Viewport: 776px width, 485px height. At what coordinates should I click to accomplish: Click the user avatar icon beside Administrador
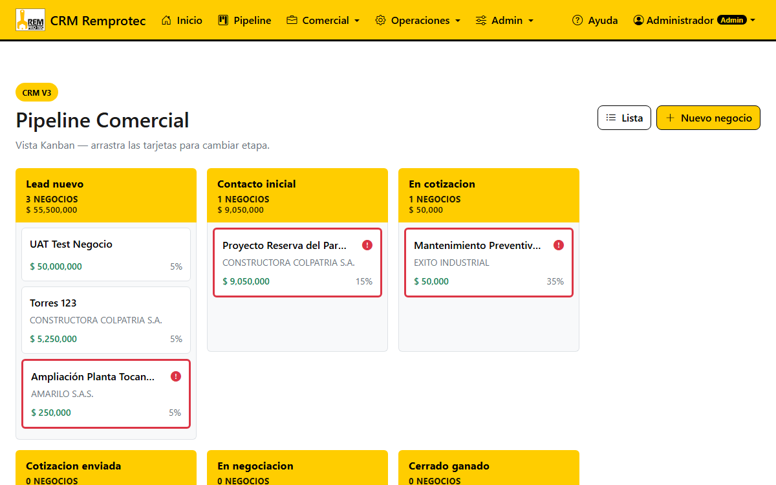click(x=639, y=20)
